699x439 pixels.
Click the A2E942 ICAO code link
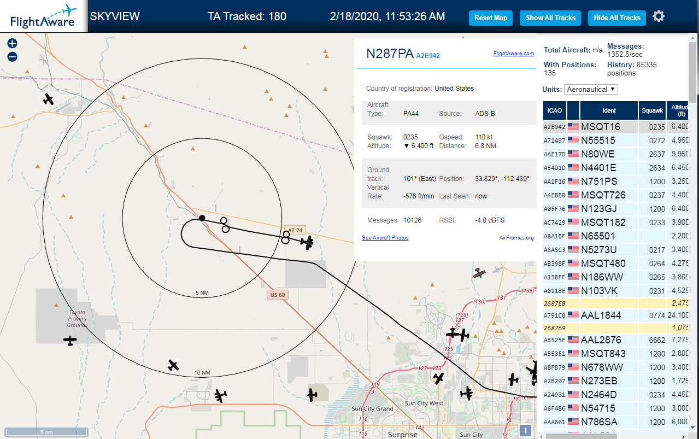[428, 55]
